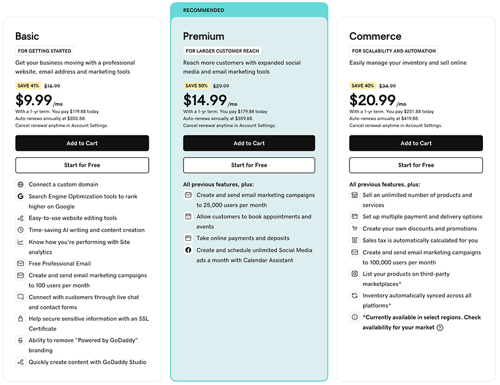Click the padlock icon for SSL Certificate

(x=21, y=318)
